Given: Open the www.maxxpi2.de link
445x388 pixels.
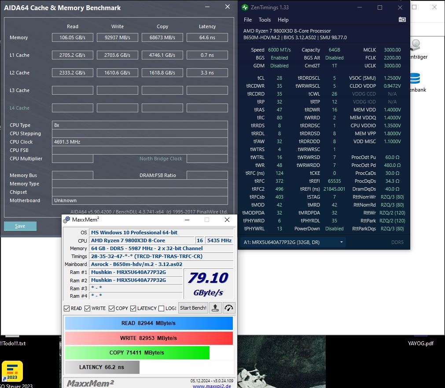Looking at the screenshot, I should tap(212, 386).
